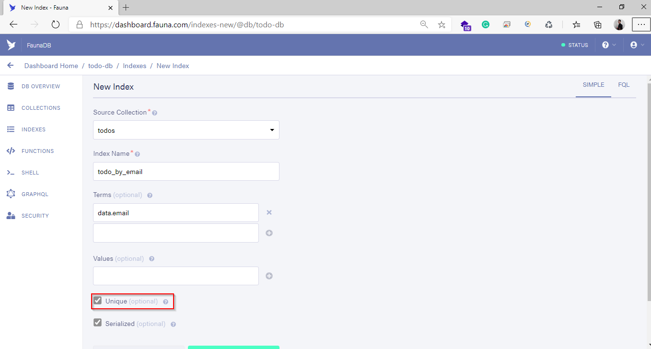Open the user account dropdown
651x349 pixels.
pyautogui.click(x=637, y=45)
